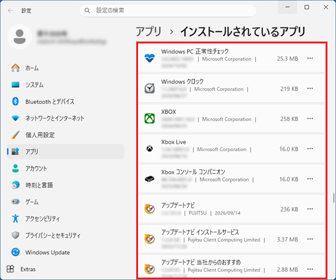
Task: Click the search magnifier icon
Action: 87,10
